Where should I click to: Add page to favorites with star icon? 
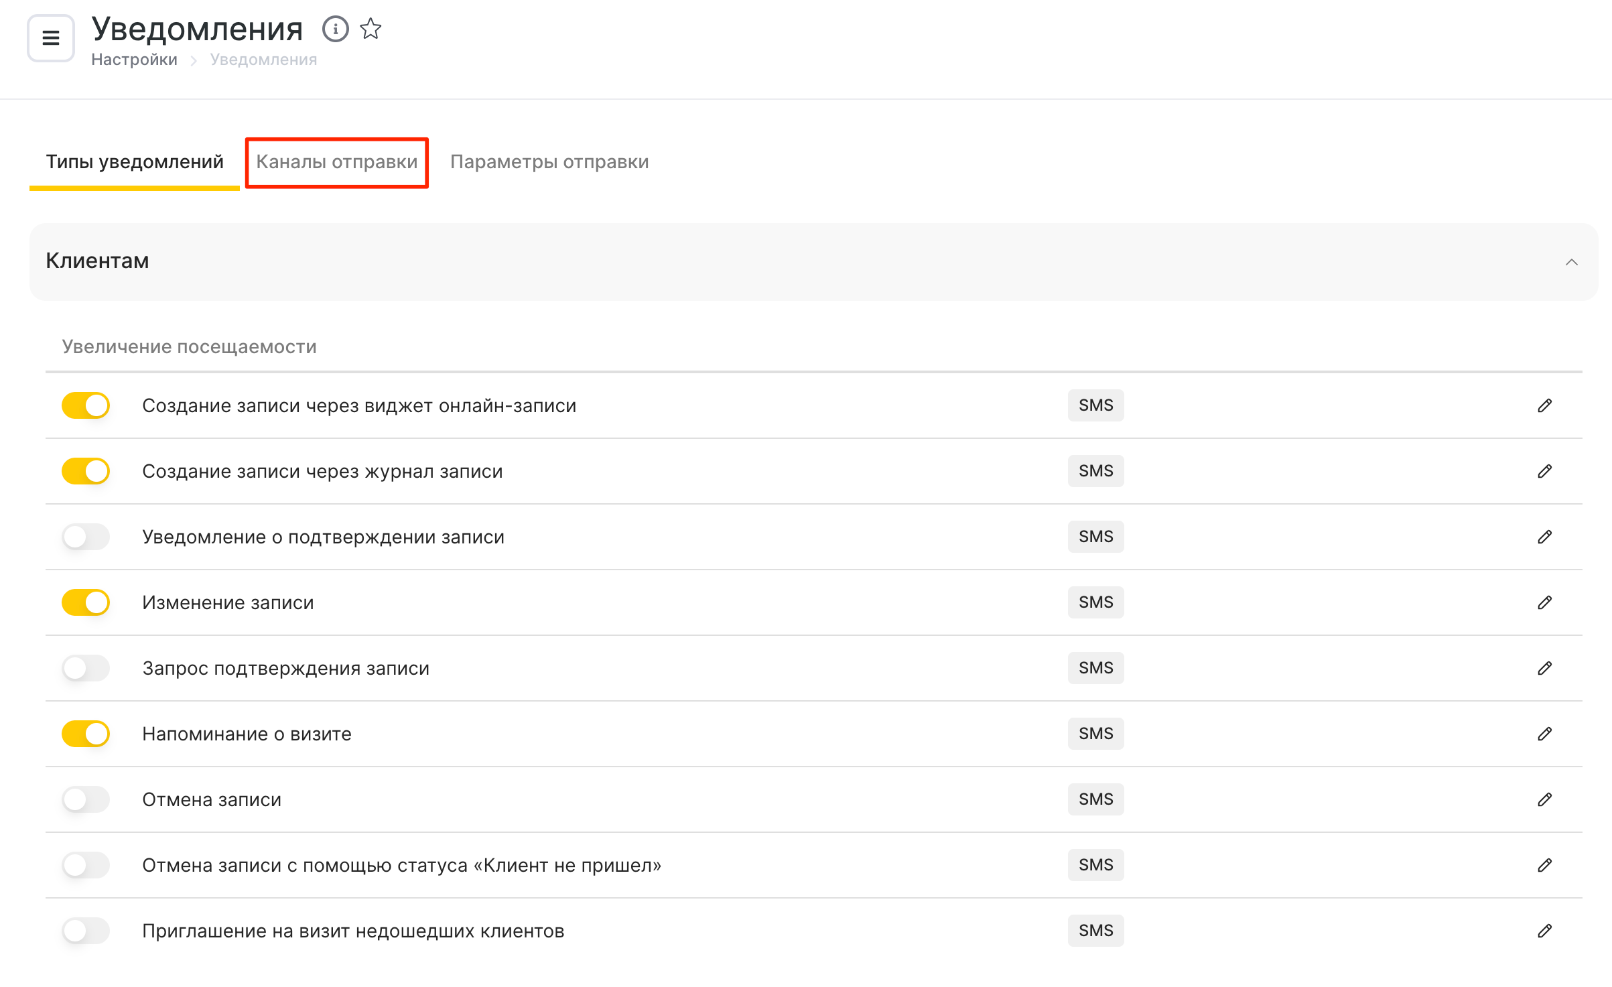click(371, 29)
